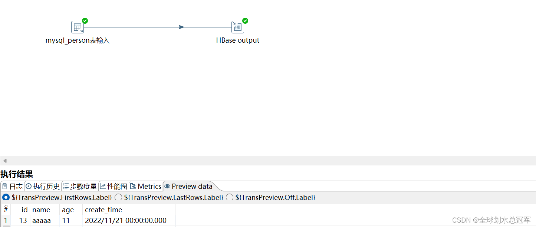Select the TransPreview.Off.Label radio button
The width and height of the screenshot is (536, 227).
pos(230,197)
